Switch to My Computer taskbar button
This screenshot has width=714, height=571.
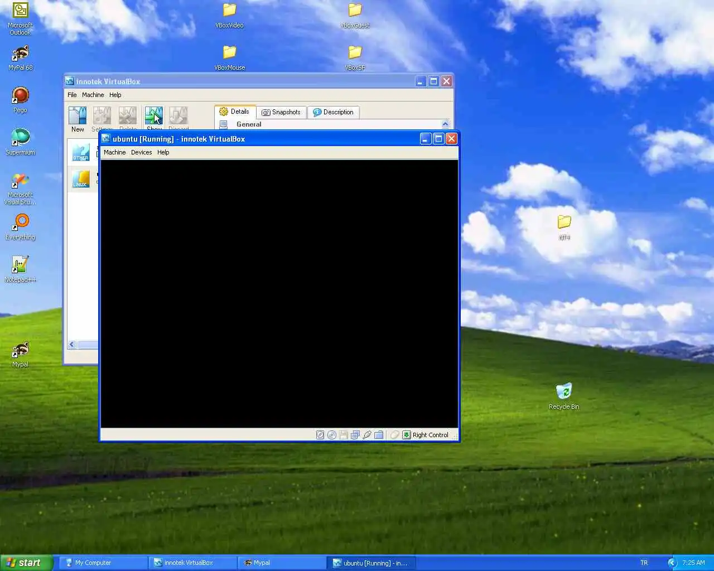click(103, 563)
